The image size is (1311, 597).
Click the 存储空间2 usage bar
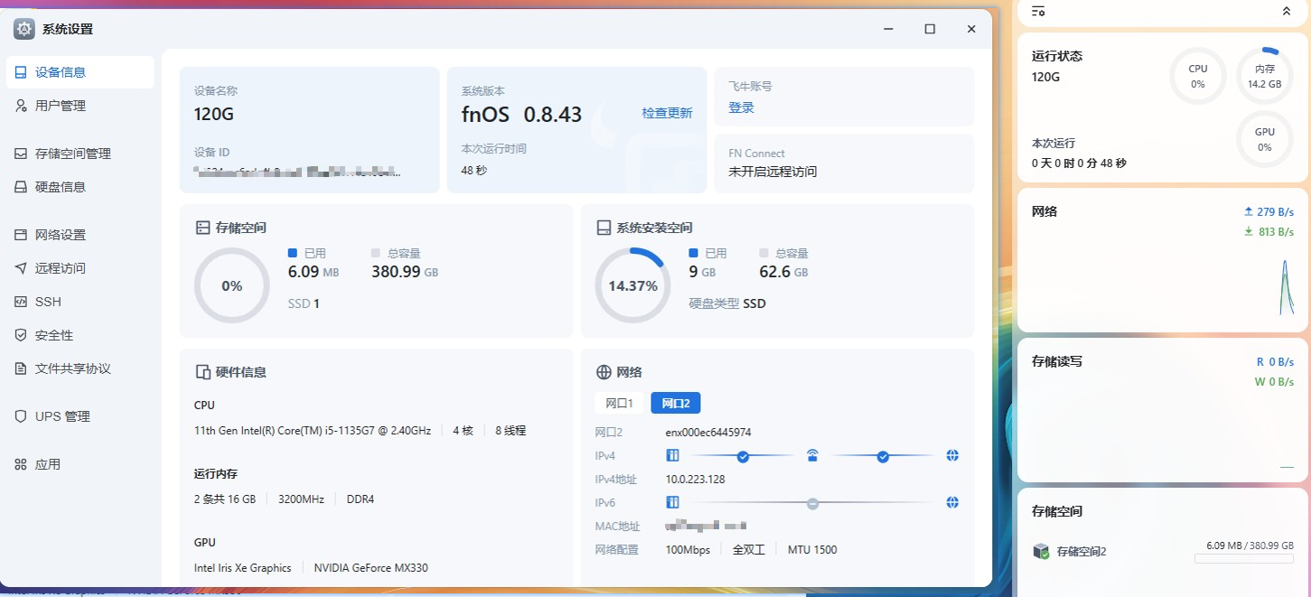tap(1243, 559)
